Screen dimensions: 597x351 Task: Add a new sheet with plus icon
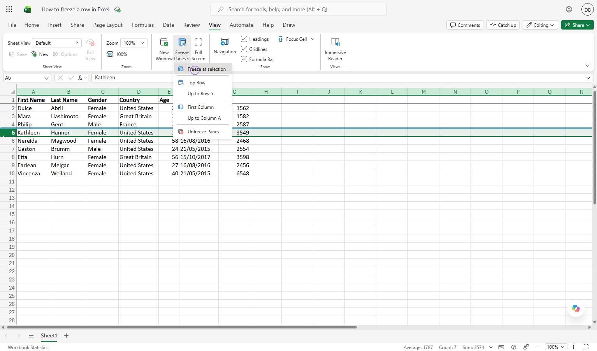click(66, 335)
